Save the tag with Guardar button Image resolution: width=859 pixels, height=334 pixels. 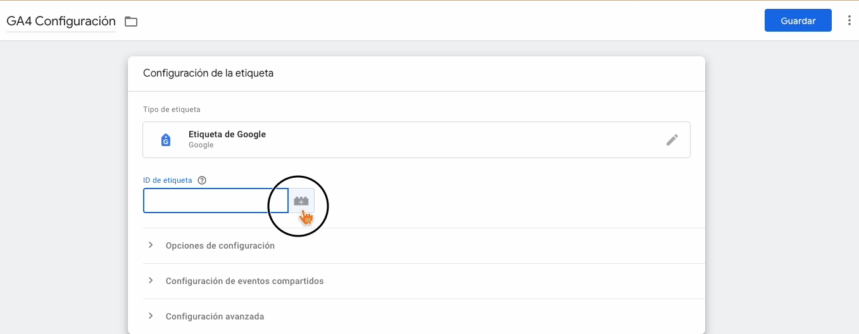(798, 21)
